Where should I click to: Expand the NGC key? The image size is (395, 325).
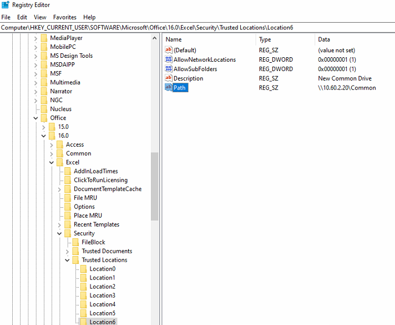point(36,101)
